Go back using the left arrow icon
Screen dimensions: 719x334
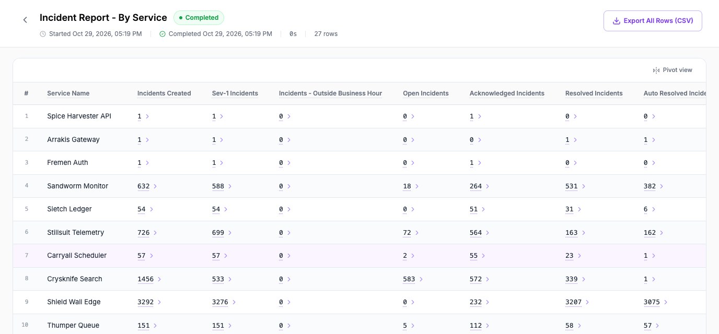click(x=25, y=20)
